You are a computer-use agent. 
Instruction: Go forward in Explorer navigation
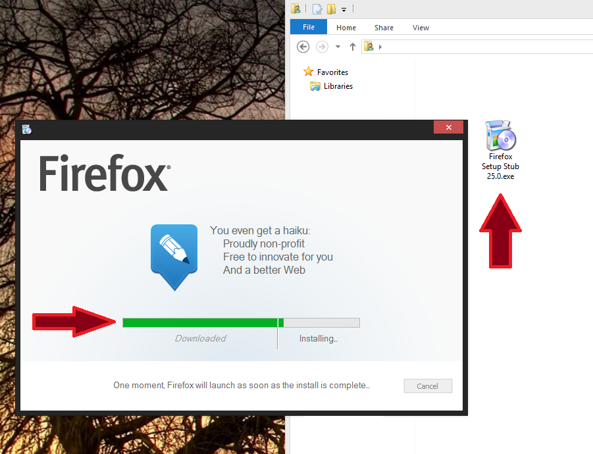[322, 47]
